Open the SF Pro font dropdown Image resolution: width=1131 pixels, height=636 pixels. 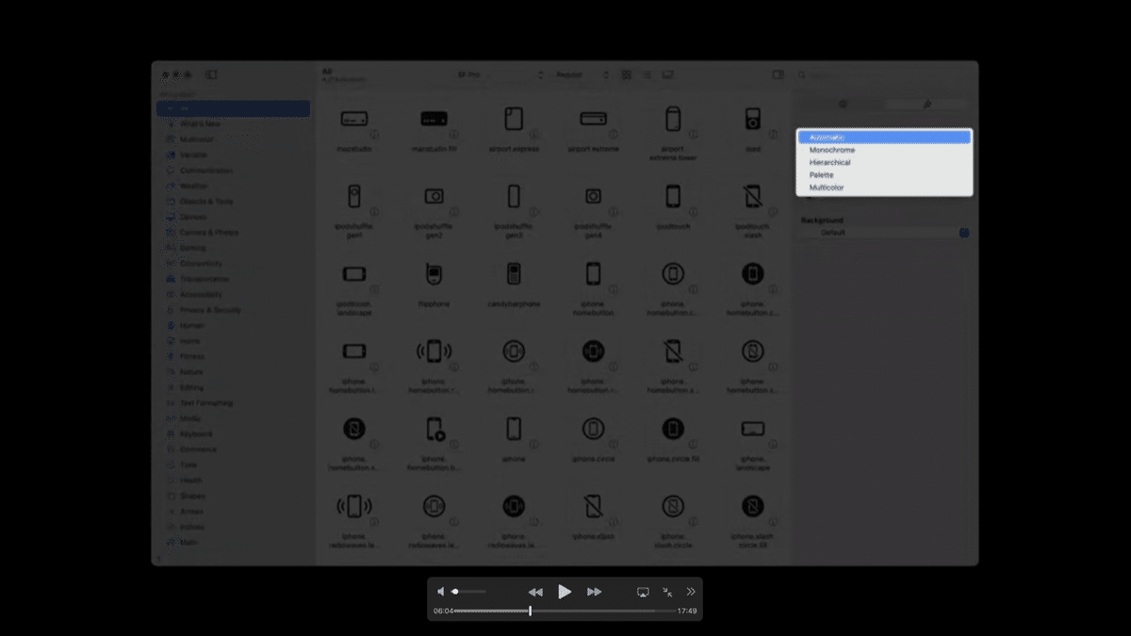click(500, 74)
